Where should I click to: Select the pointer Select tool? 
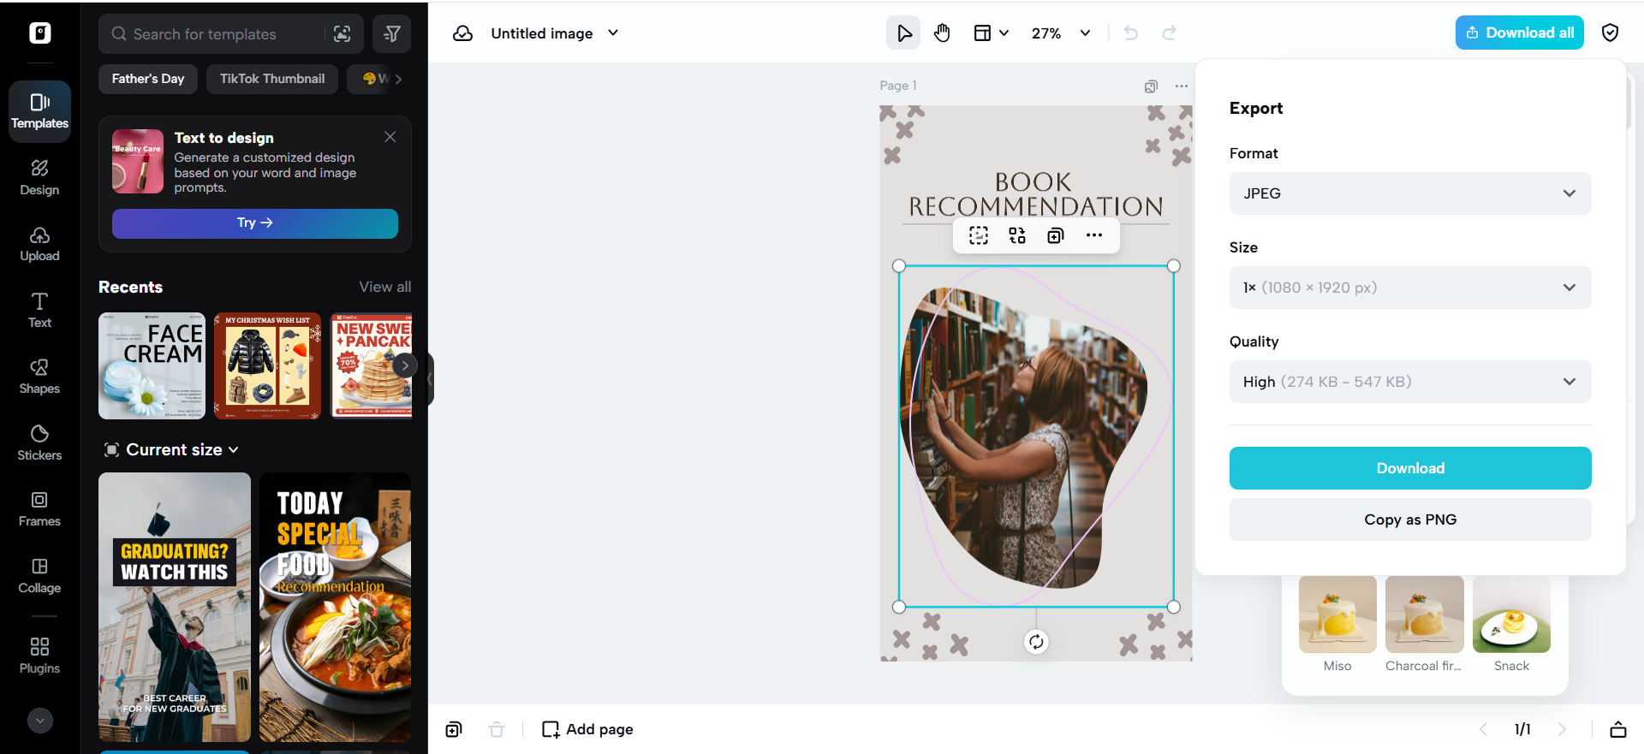pos(903,33)
